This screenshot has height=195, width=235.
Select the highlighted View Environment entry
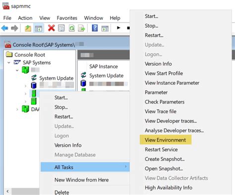point(166,140)
